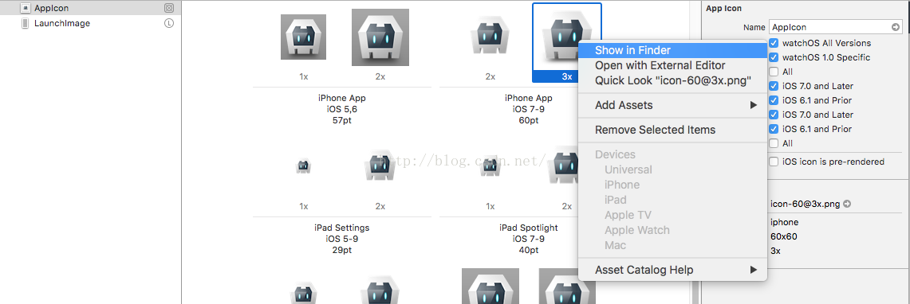The width and height of the screenshot is (910, 304).
Task: Choose Quick Look "icon-60@3x.png" menu item
Action: [672, 81]
